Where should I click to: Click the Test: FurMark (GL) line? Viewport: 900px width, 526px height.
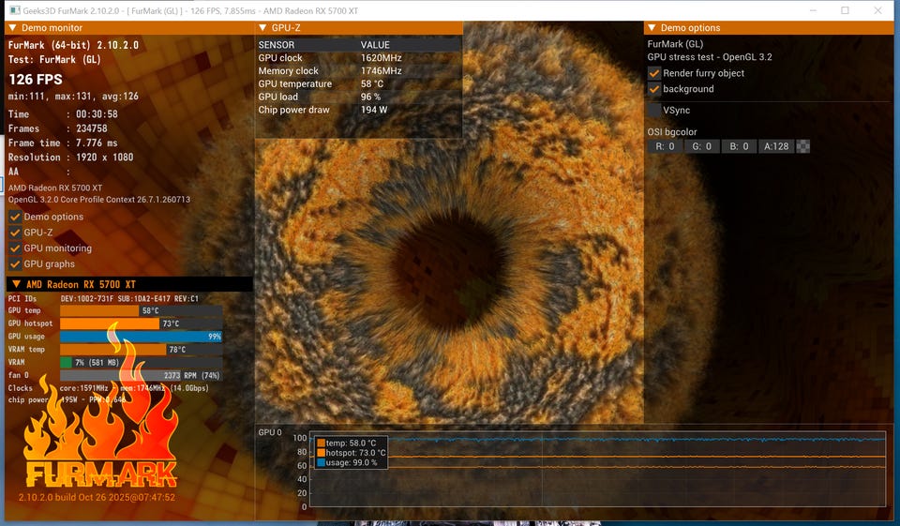point(54,60)
